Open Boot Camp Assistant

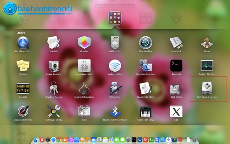point(207,89)
